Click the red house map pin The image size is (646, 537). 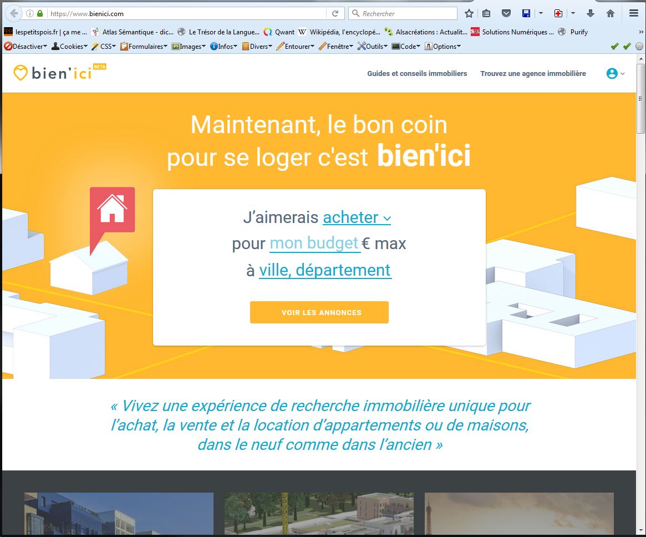113,210
